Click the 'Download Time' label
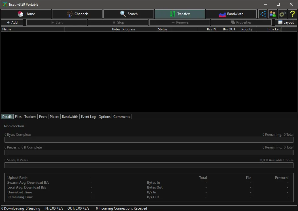The width and height of the screenshot is (298, 211). point(20,192)
